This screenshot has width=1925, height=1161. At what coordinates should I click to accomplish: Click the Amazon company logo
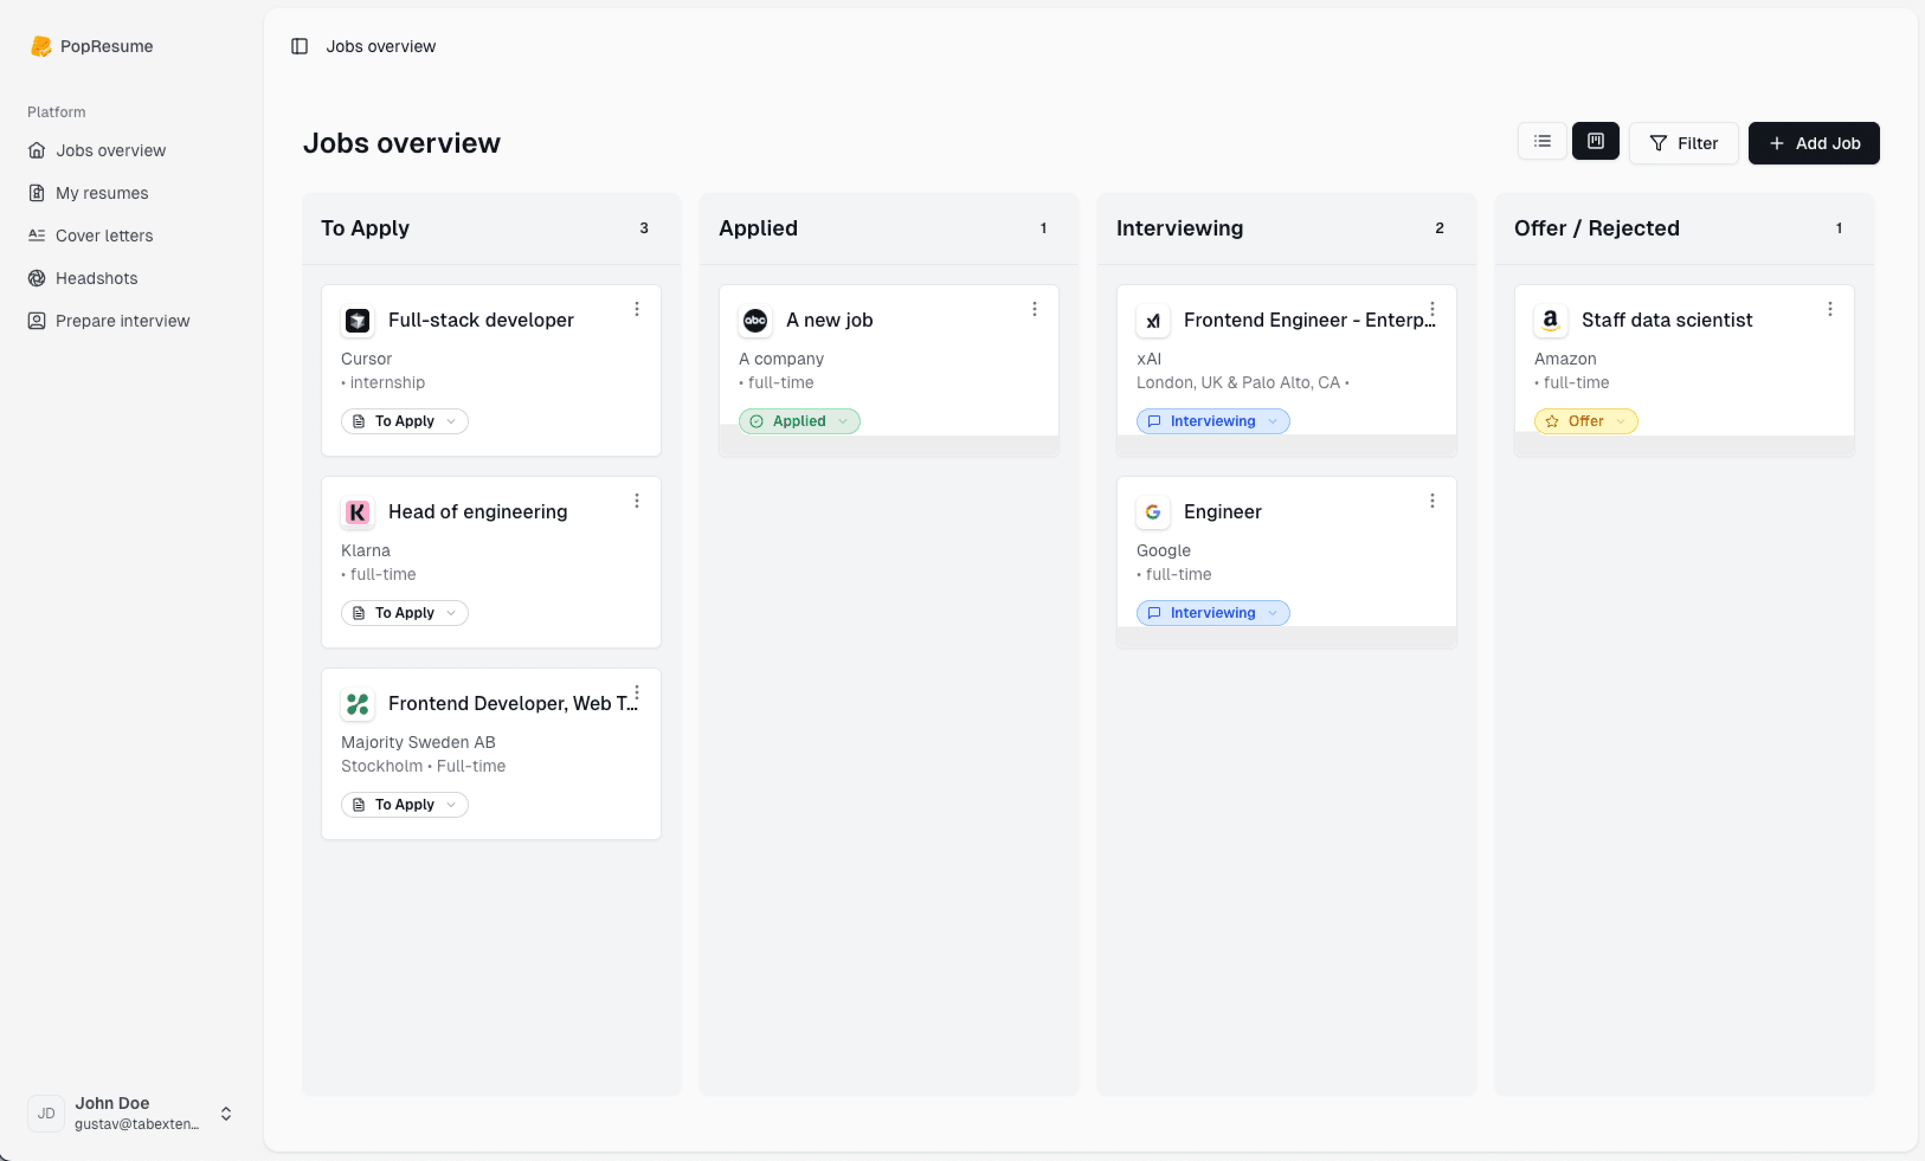[x=1550, y=320]
